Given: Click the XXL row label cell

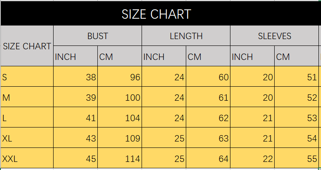Looking at the screenshot, I should 27,158.
